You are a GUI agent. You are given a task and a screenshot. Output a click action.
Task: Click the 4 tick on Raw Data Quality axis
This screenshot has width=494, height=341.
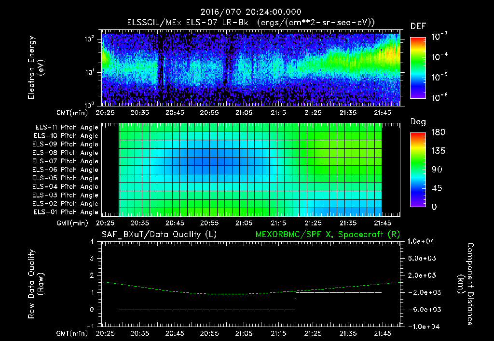(x=92, y=242)
